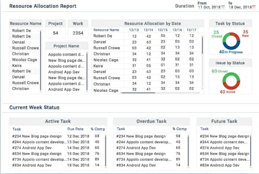The width and height of the screenshot is (259, 174).
Task: Click the Current Week Status section heading
Action: tap(35, 108)
